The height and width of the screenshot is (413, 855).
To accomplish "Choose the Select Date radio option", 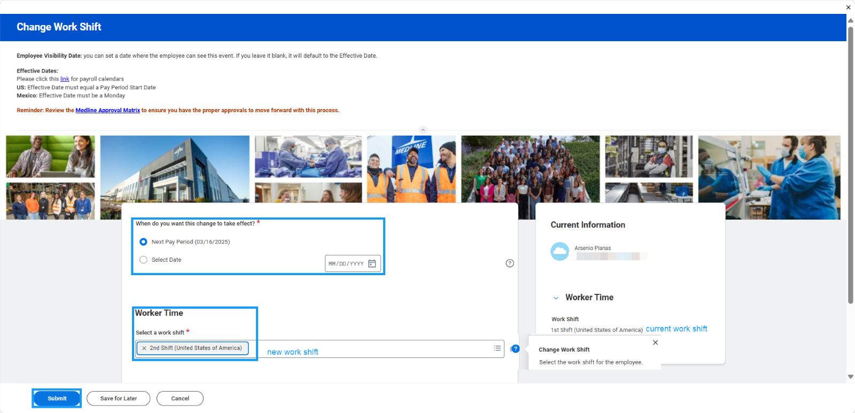I will (143, 260).
